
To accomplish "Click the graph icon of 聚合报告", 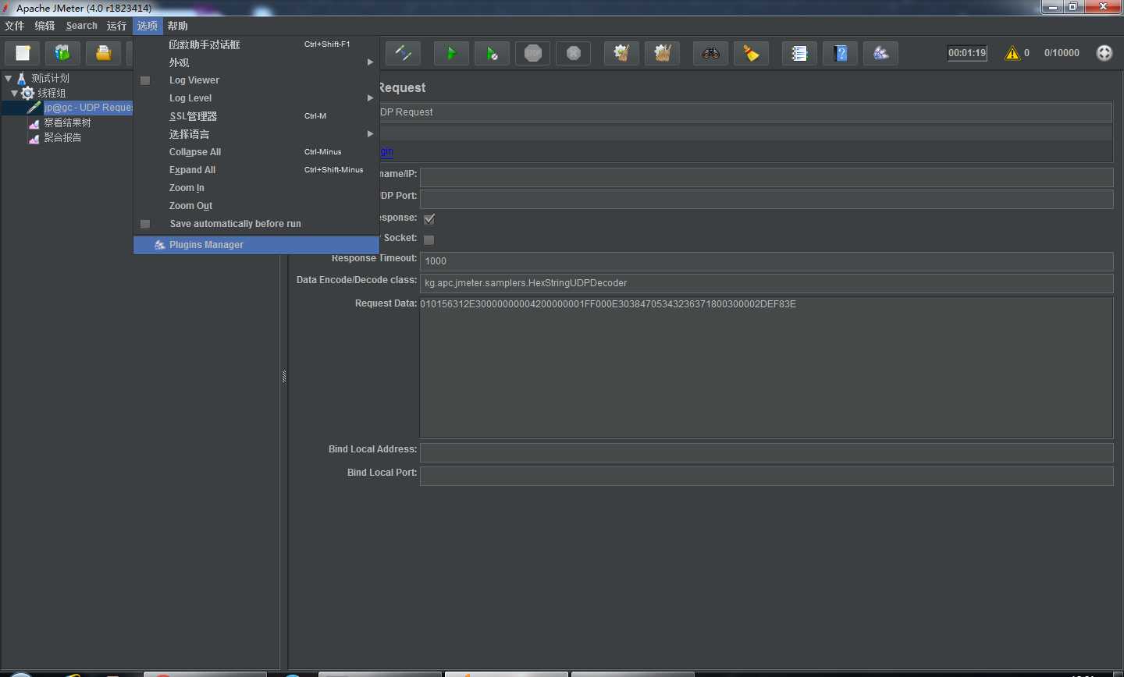I will pyautogui.click(x=34, y=138).
